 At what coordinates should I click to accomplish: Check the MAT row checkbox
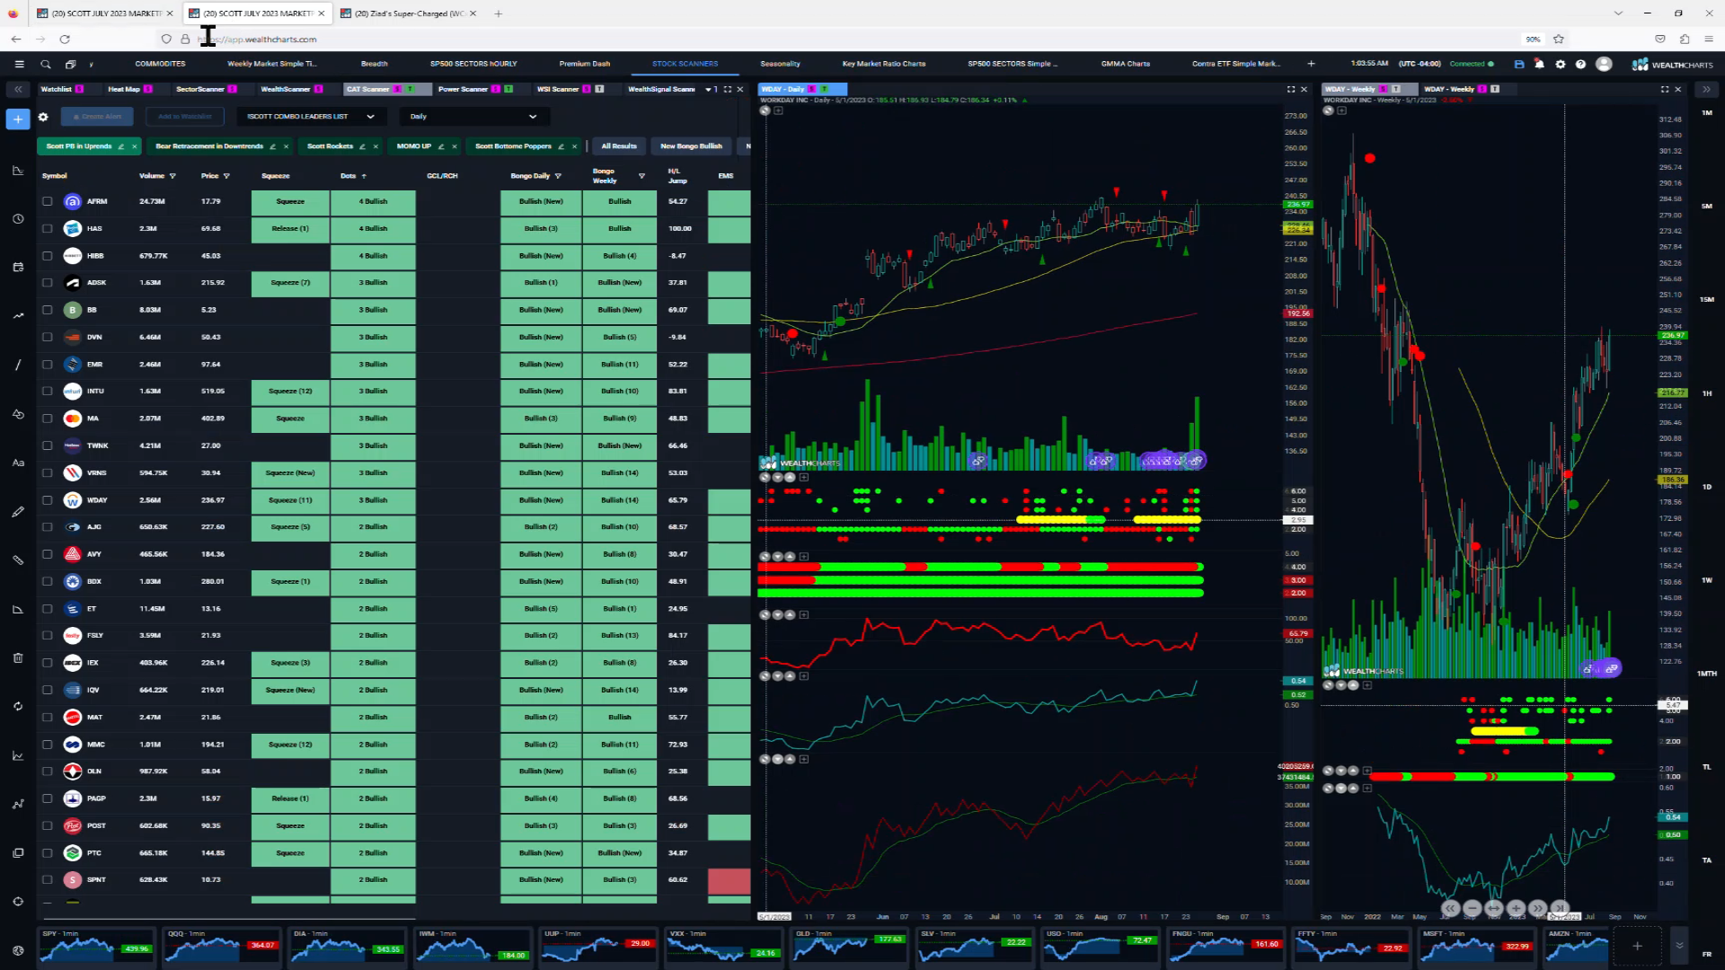[48, 718]
